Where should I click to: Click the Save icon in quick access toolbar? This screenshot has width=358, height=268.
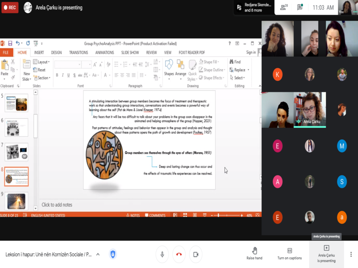click(x=10, y=43)
